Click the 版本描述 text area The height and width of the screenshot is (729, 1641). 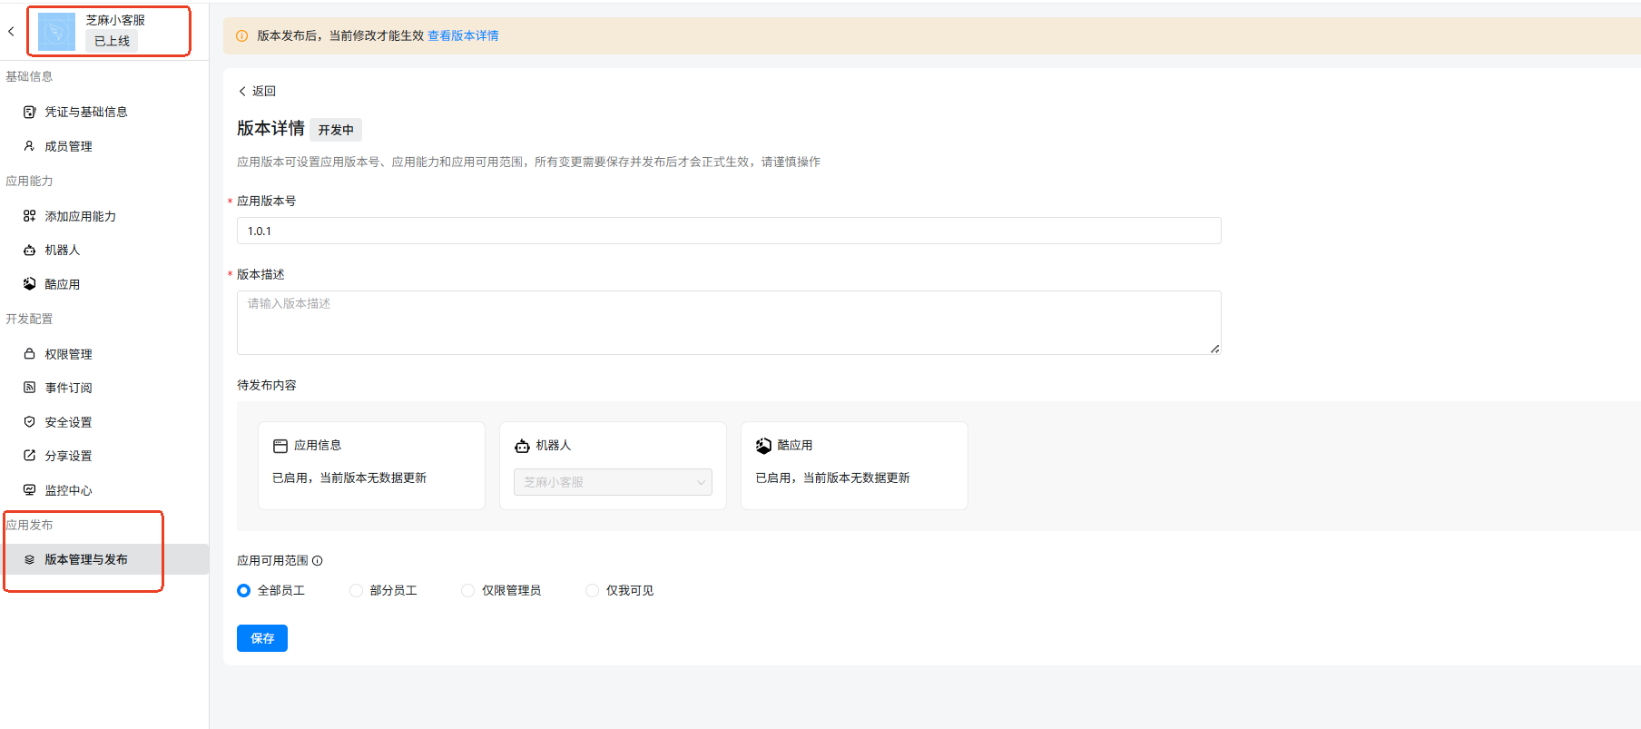tap(729, 322)
